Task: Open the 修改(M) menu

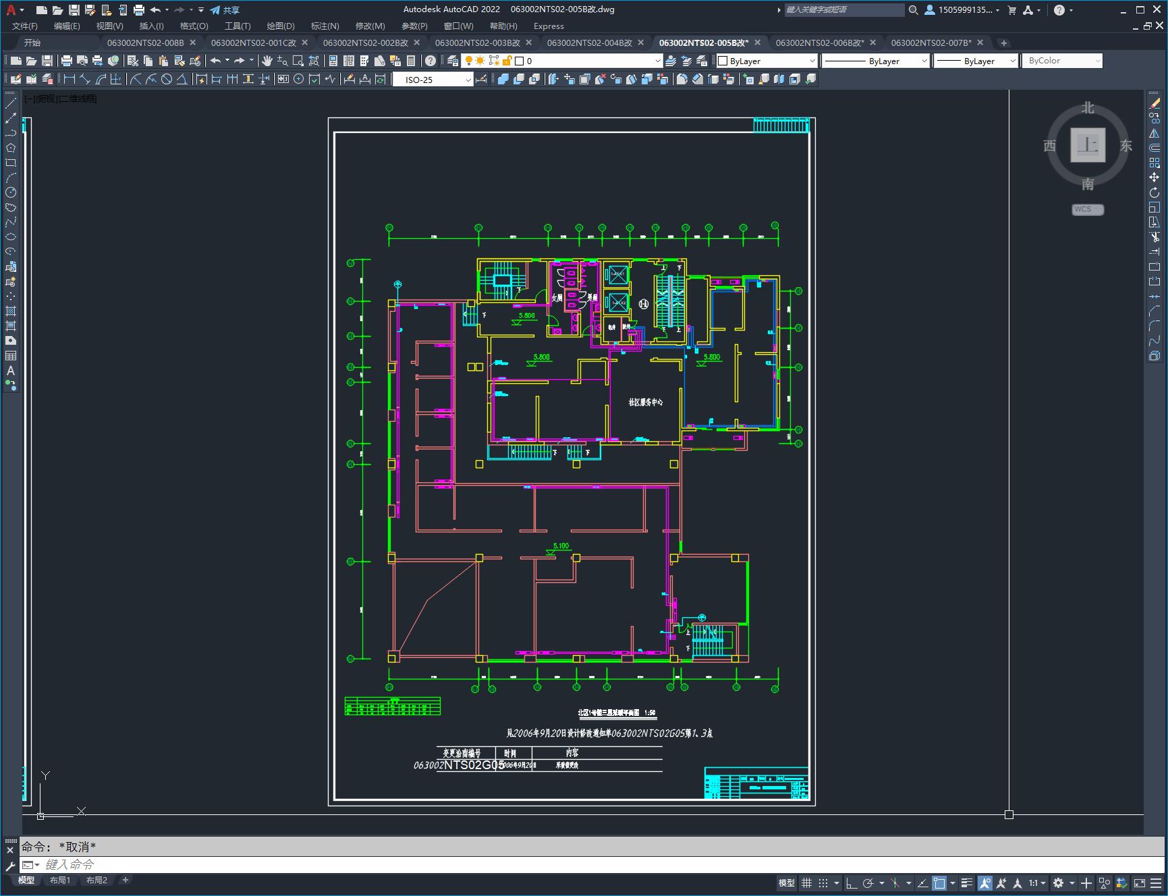Action: point(370,26)
